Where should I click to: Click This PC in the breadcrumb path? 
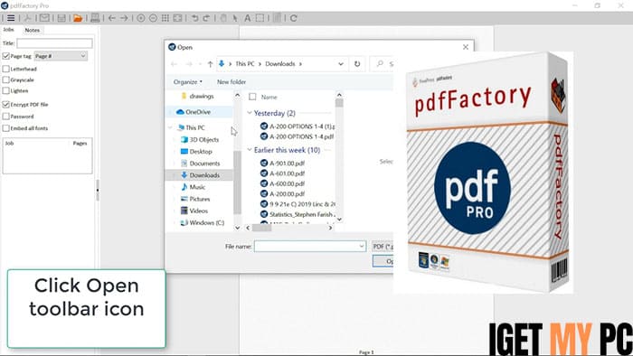tap(245, 64)
